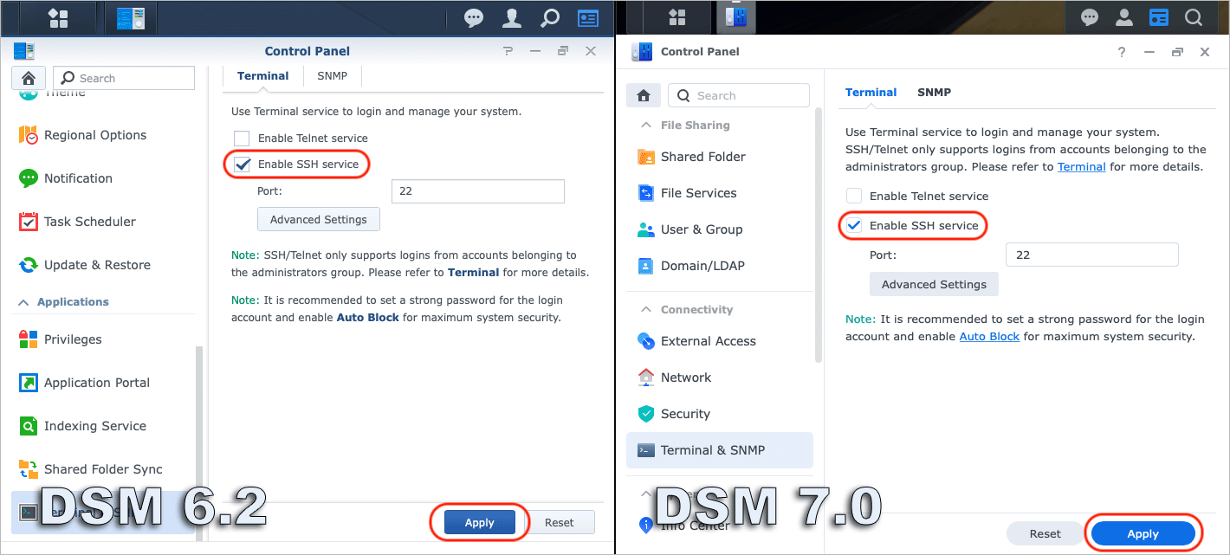Open search magnifier icon in DSM 7.0 taskbar
This screenshot has width=1230, height=555.
[1193, 17]
